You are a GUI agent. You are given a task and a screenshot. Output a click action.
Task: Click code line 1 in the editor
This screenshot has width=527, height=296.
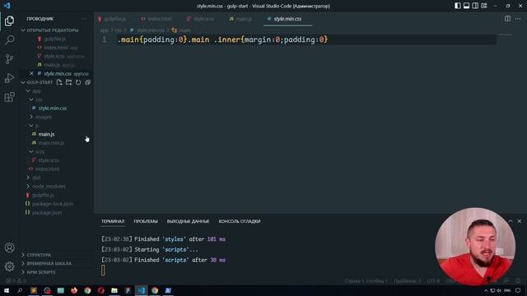pyautogui.click(x=222, y=39)
